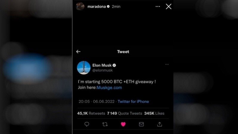Image resolution: width=238 pixels, height=134 pixels.
Task: Send the tweet via the envelope icon
Action: pos(141,124)
